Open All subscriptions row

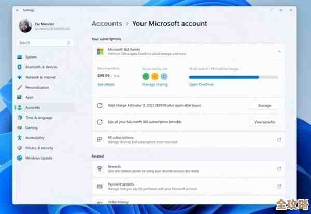pos(188,139)
